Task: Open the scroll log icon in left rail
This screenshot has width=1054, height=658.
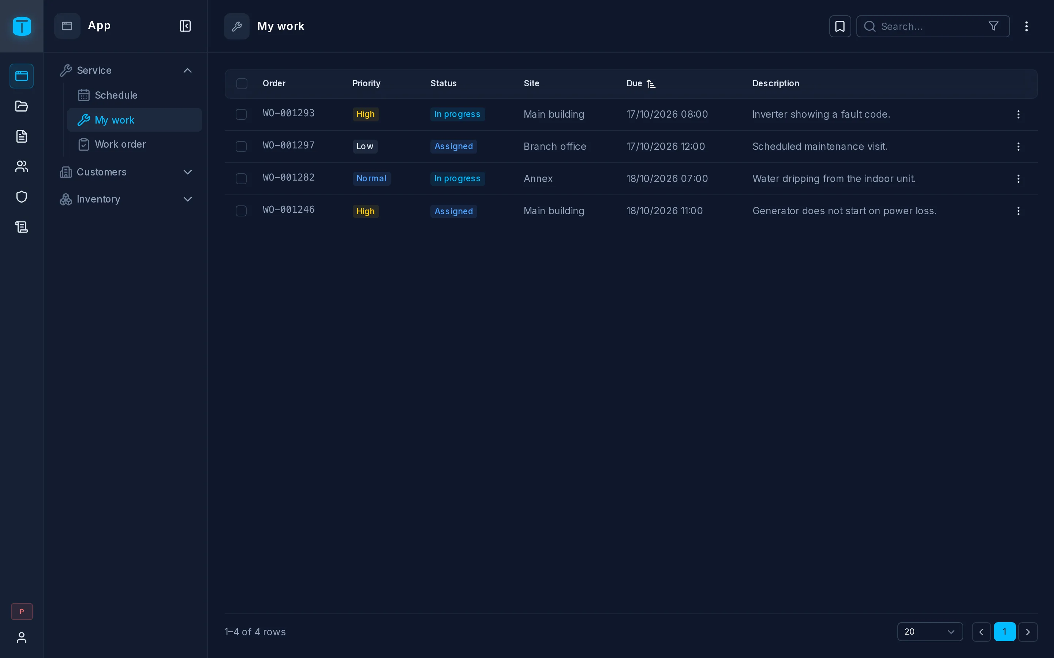Action: tap(22, 227)
